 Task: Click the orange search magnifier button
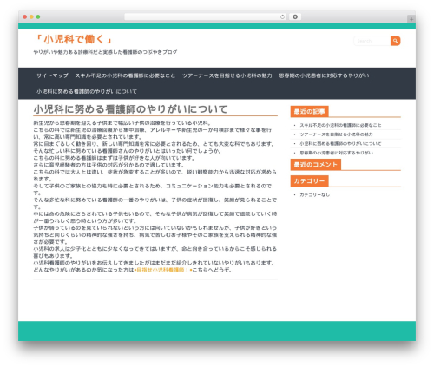point(395,41)
